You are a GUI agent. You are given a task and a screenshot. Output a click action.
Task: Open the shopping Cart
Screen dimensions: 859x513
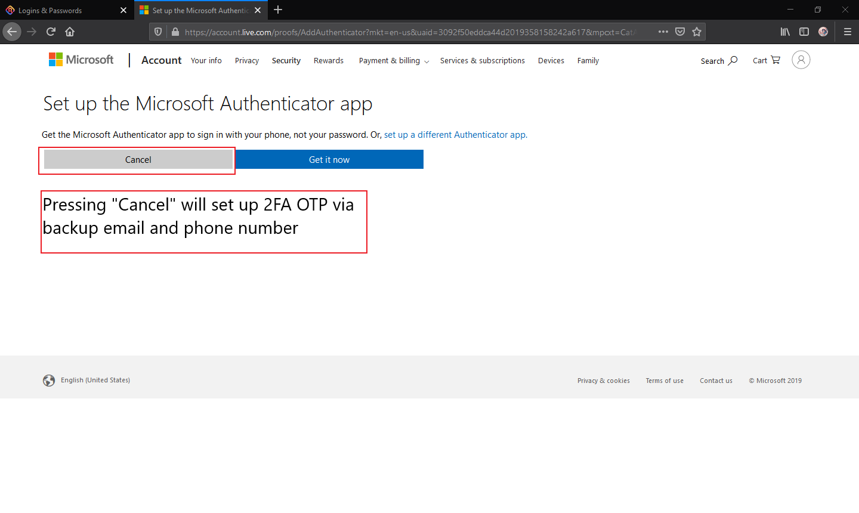[x=766, y=60]
